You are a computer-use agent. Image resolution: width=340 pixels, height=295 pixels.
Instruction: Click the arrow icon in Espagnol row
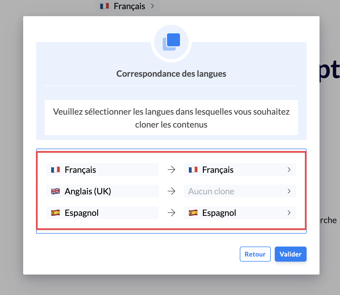tap(171, 213)
